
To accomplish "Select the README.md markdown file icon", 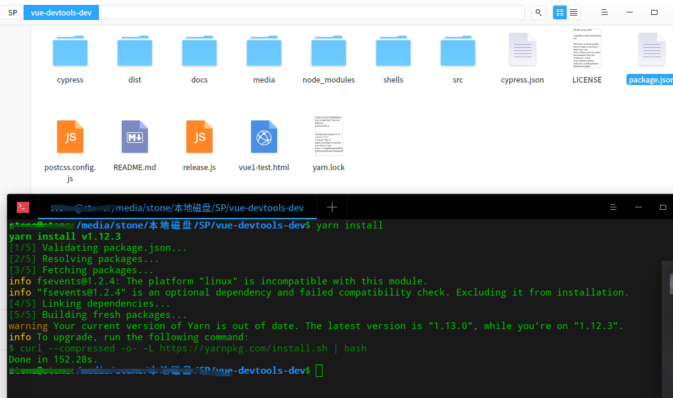I will (135, 137).
